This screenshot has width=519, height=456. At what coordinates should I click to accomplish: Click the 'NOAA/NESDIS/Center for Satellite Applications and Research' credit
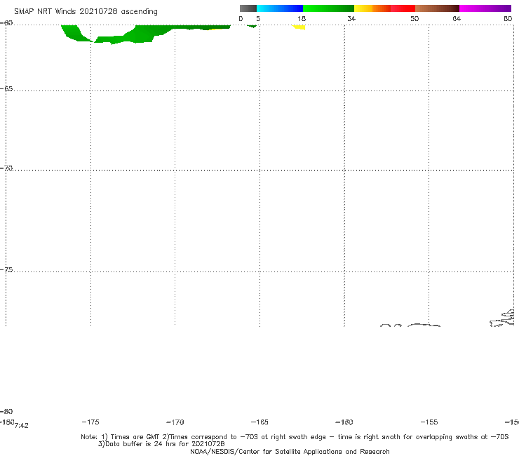pyautogui.click(x=290, y=451)
